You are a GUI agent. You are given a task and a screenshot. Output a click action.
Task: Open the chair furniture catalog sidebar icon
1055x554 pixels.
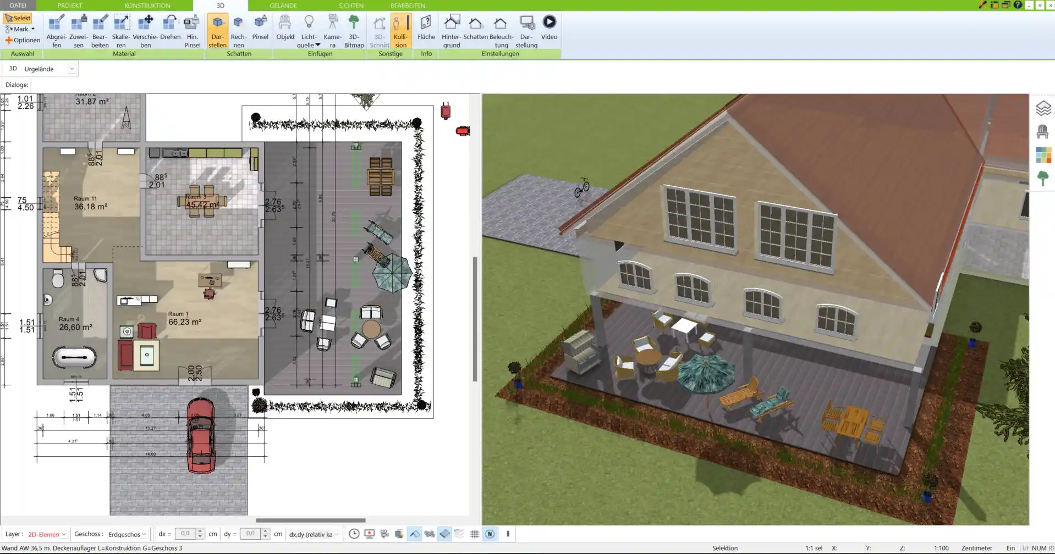(x=1043, y=131)
